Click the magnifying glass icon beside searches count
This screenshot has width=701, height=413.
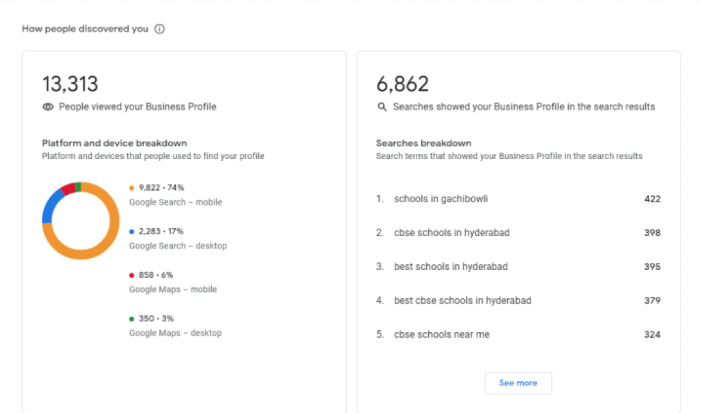click(x=382, y=106)
